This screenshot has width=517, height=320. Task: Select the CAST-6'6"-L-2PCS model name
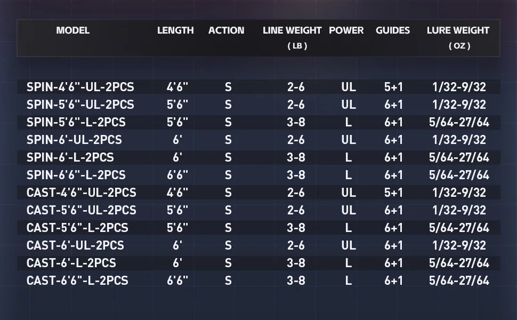pos(77,281)
